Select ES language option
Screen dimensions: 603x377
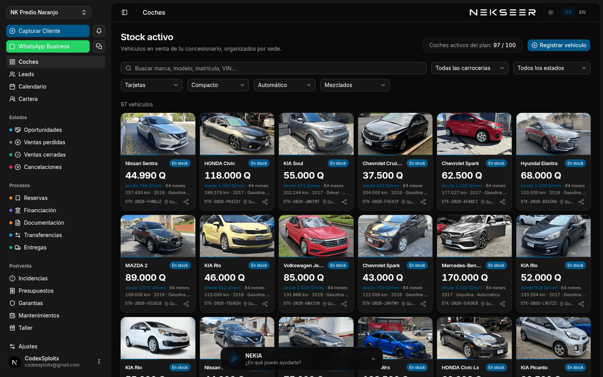(x=569, y=12)
